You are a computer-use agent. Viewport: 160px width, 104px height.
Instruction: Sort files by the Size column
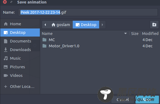135,34
